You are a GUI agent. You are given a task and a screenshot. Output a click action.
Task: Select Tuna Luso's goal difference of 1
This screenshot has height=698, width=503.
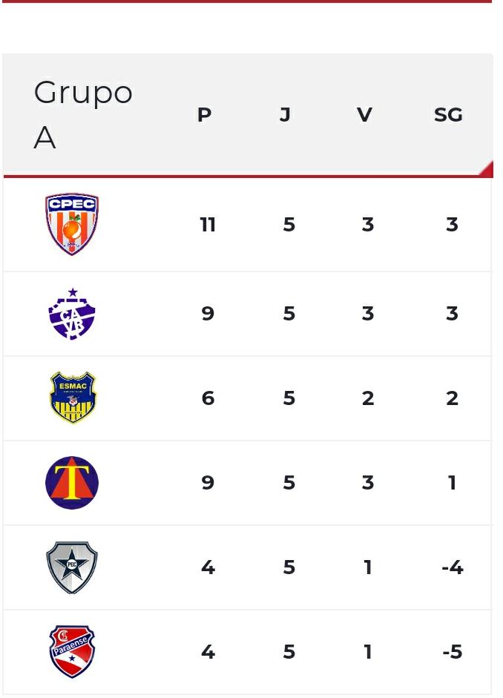[x=453, y=483]
